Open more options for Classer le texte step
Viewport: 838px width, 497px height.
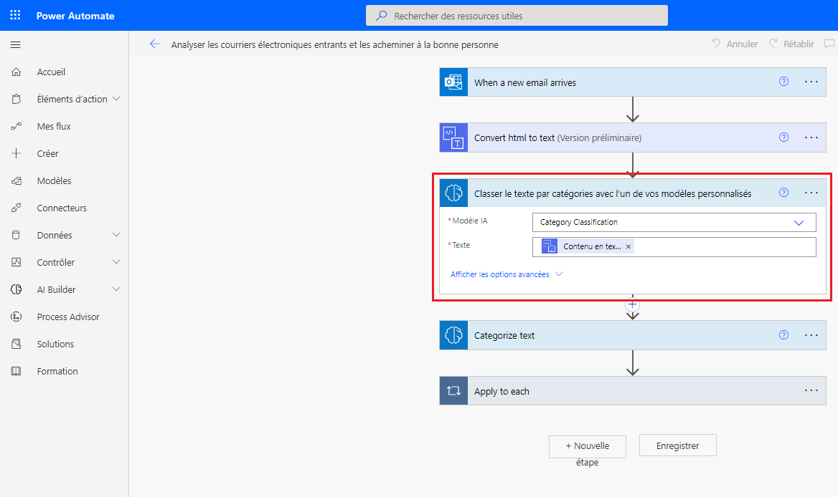tap(811, 193)
